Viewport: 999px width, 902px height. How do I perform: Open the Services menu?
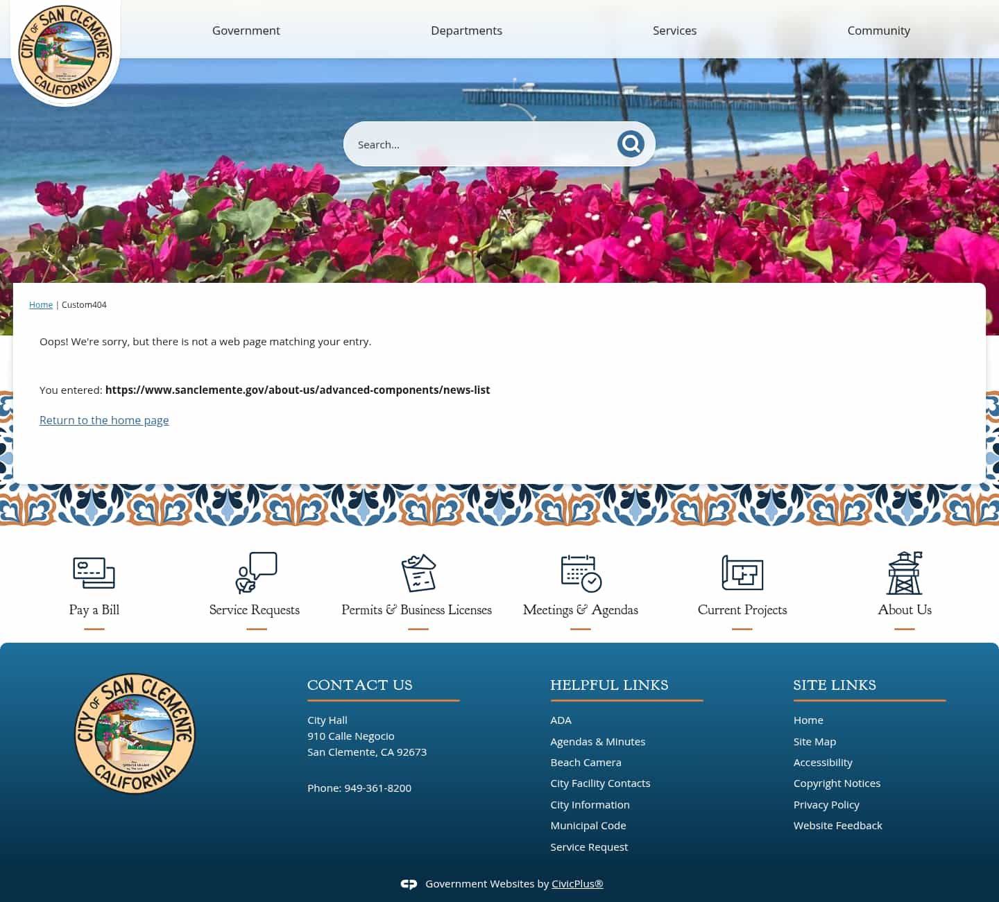pyautogui.click(x=674, y=31)
